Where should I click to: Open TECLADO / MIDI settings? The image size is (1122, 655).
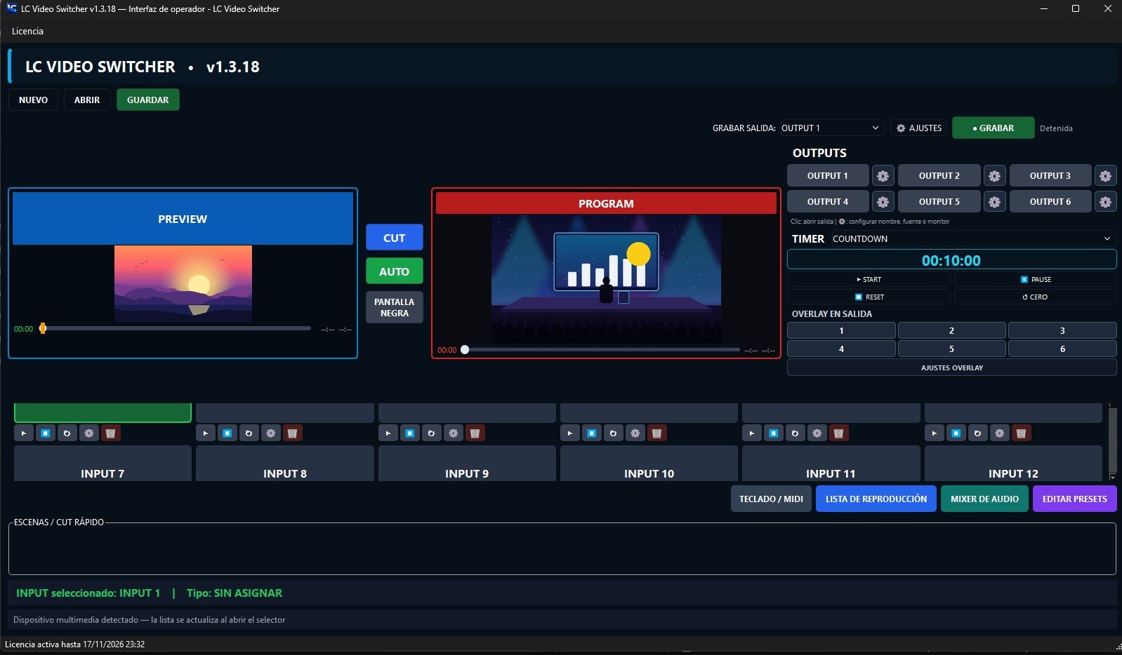771,499
